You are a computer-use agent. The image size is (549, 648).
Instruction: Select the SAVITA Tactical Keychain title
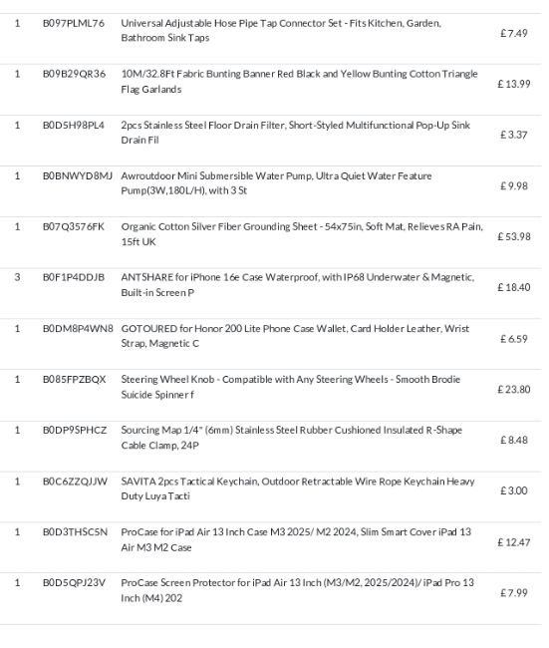298,488
